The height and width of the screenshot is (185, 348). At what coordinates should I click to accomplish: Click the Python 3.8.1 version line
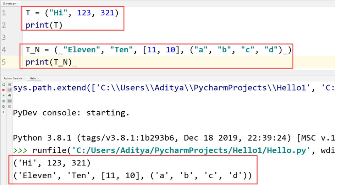[x=174, y=138]
